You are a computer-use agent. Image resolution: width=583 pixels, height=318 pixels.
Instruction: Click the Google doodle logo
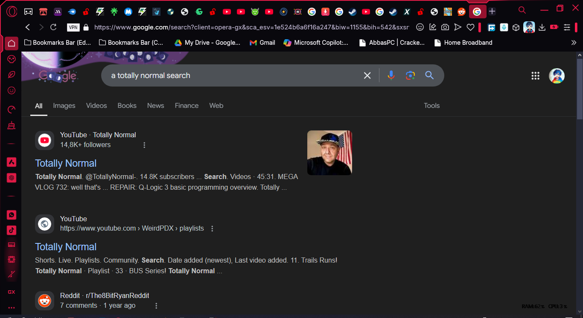(x=58, y=76)
